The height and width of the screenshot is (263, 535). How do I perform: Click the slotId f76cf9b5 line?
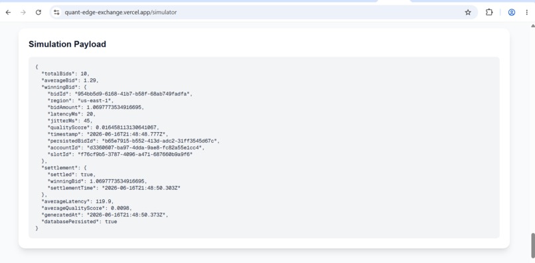120,154
